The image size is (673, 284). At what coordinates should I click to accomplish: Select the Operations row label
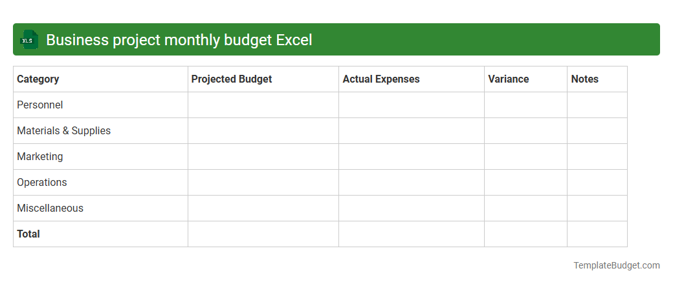[x=42, y=182]
